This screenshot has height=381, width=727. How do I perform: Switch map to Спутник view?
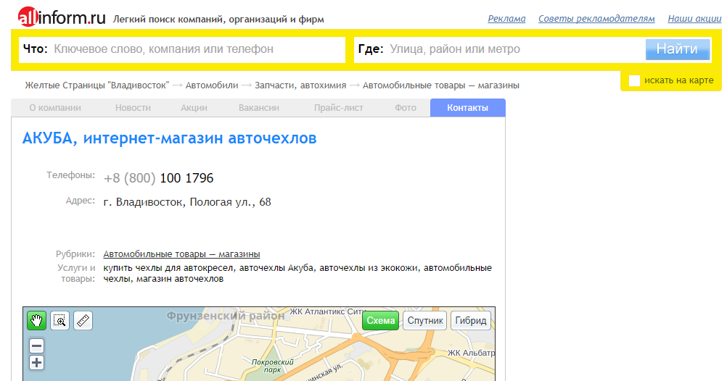pos(425,320)
